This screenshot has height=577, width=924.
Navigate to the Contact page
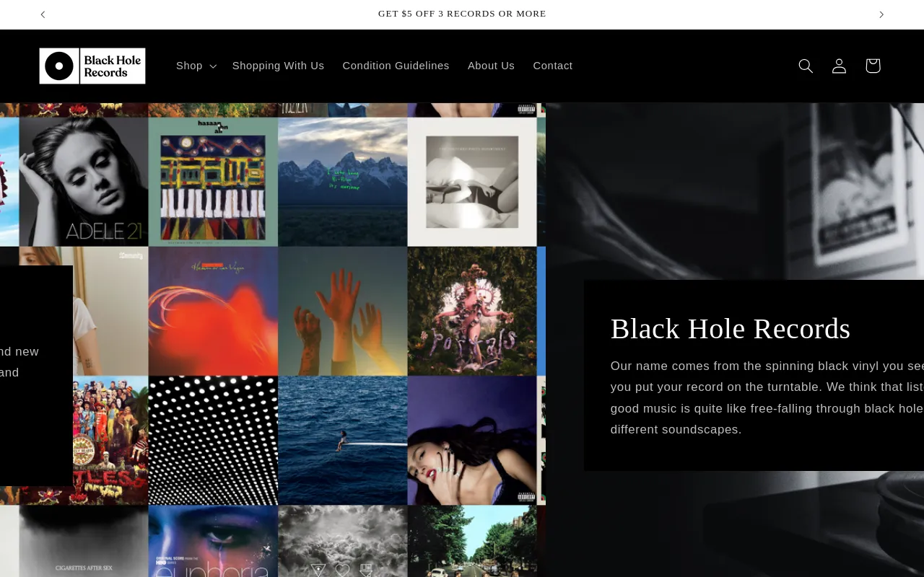pyautogui.click(x=552, y=66)
